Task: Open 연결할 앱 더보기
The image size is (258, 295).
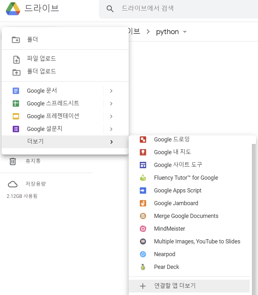Action: point(189,286)
